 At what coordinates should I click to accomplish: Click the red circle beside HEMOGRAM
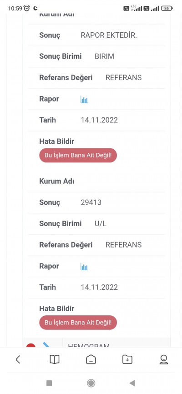31,345
